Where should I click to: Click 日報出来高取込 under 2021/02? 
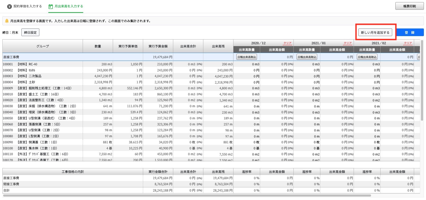pyautogui.click(x=367, y=57)
